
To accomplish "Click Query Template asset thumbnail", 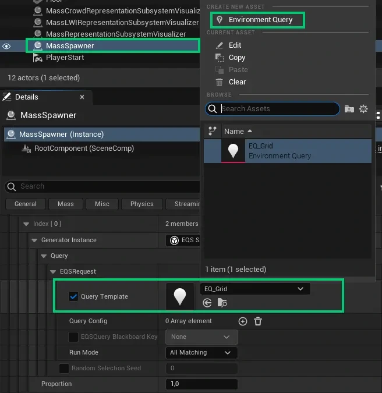I will tap(180, 296).
